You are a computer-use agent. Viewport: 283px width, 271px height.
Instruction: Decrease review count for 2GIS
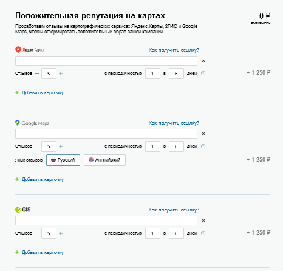tap(37, 233)
